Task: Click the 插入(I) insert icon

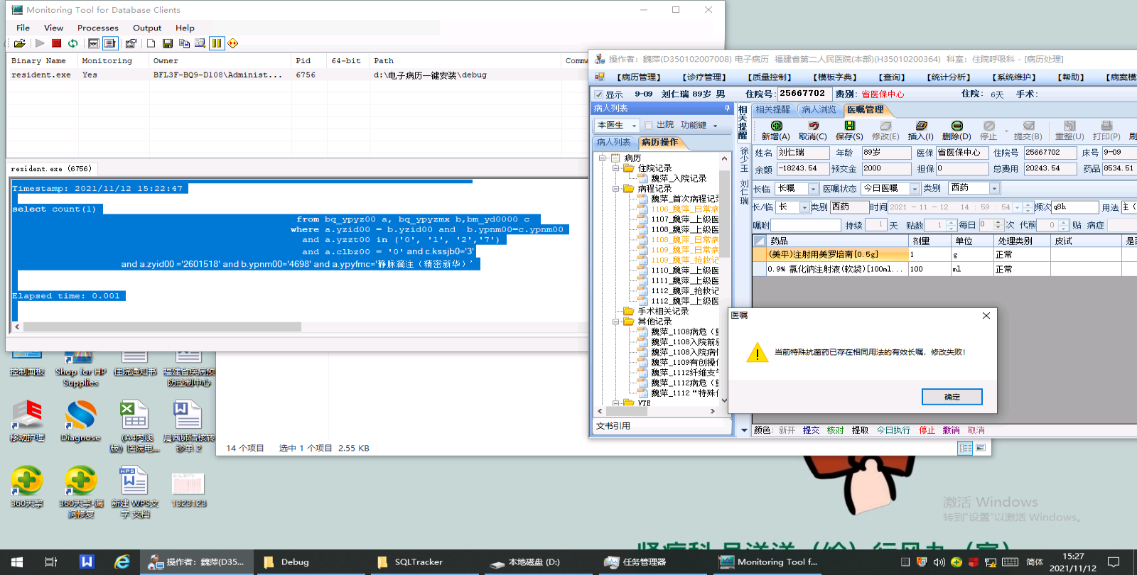Action: (x=921, y=126)
